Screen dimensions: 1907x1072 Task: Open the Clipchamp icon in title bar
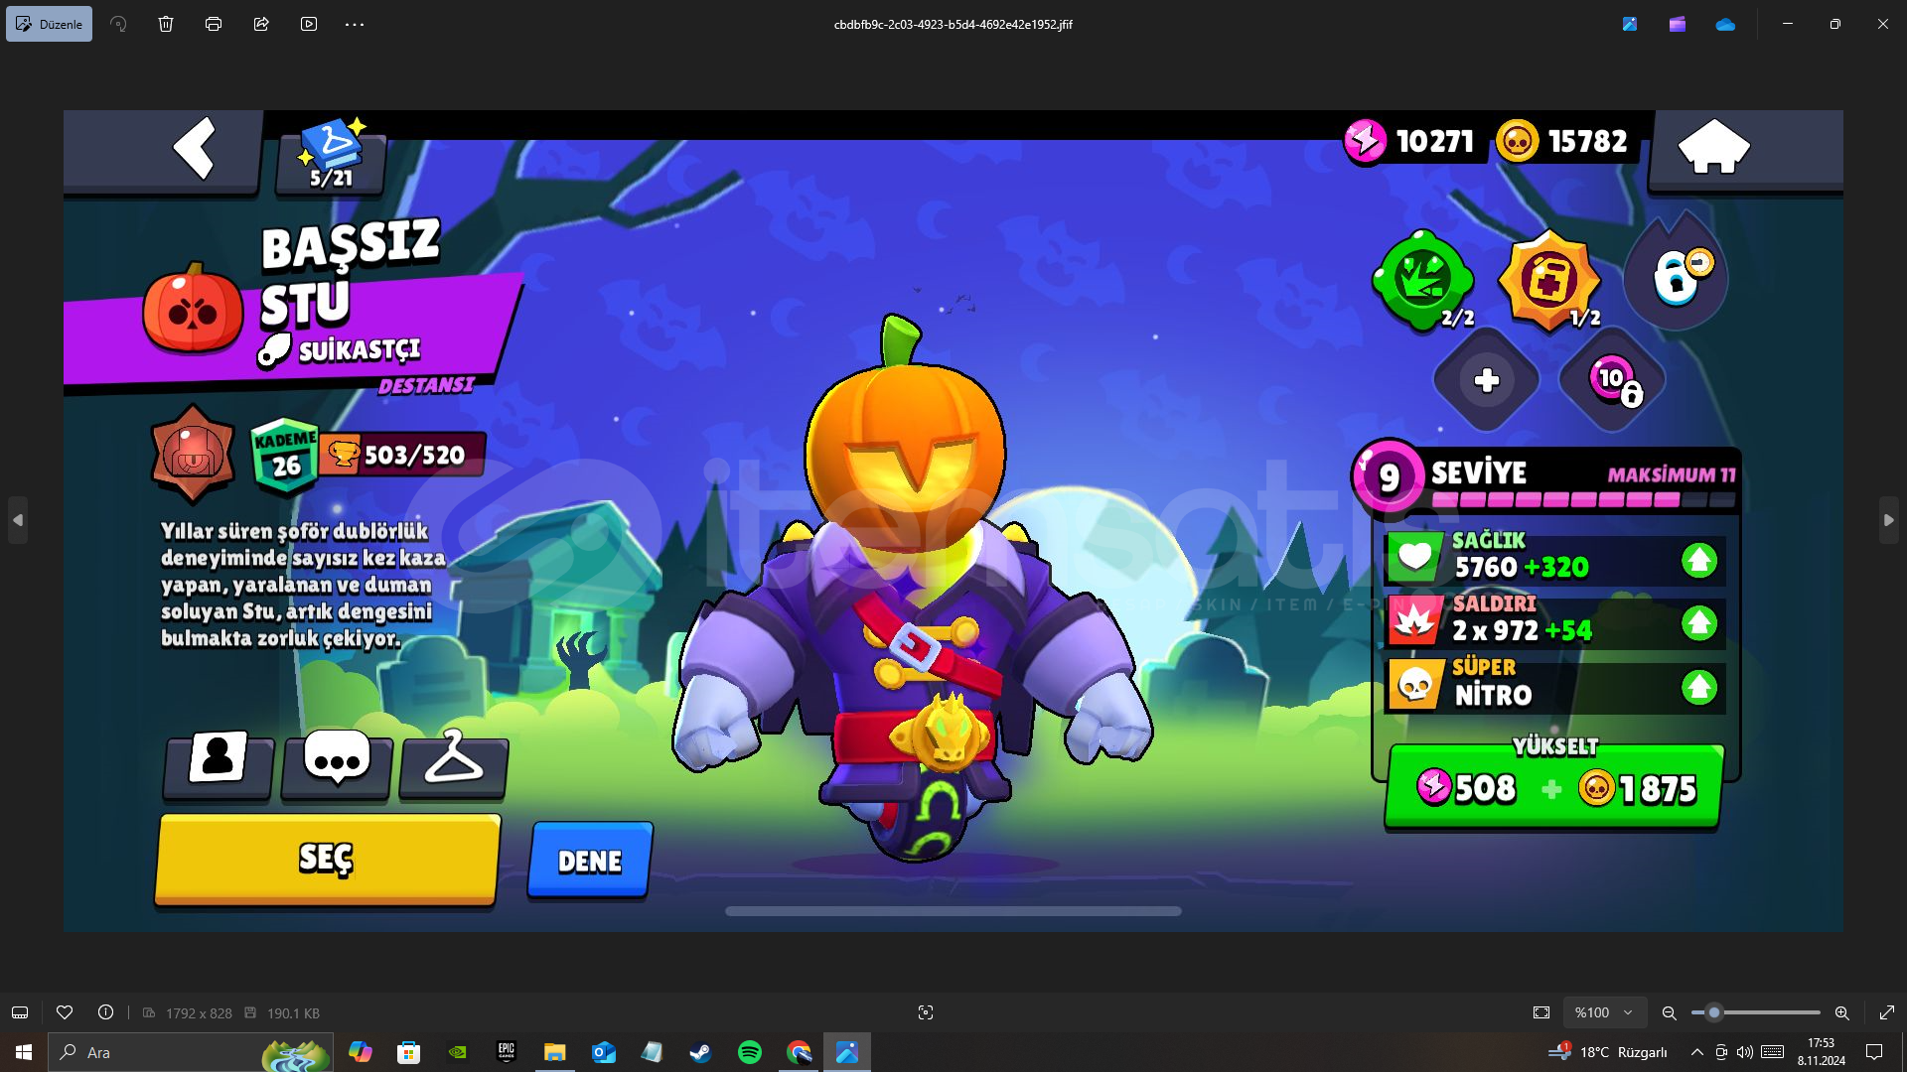click(x=1678, y=24)
